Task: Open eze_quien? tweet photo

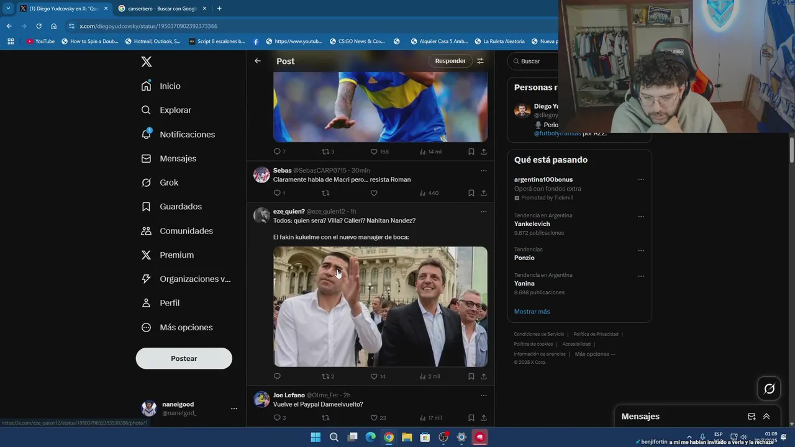Action: (380, 307)
